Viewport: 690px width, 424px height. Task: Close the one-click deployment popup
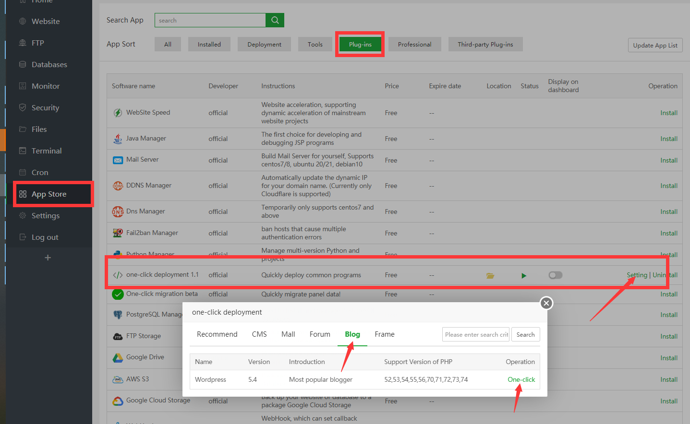click(546, 303)
